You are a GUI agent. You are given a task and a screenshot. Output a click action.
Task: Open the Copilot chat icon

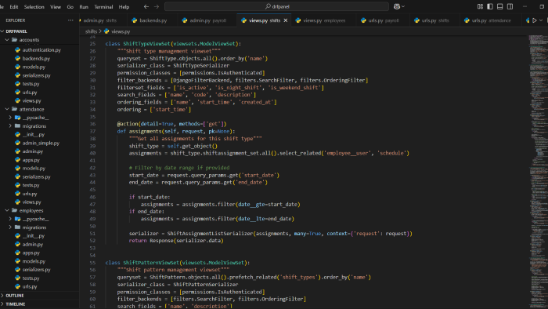click(397, 6)
